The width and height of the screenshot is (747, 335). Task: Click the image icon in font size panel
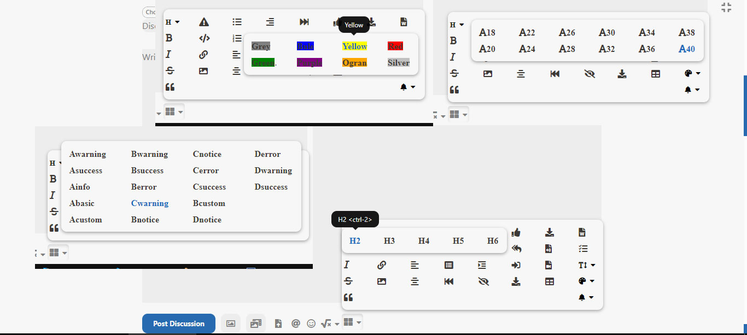click(488, 73)
